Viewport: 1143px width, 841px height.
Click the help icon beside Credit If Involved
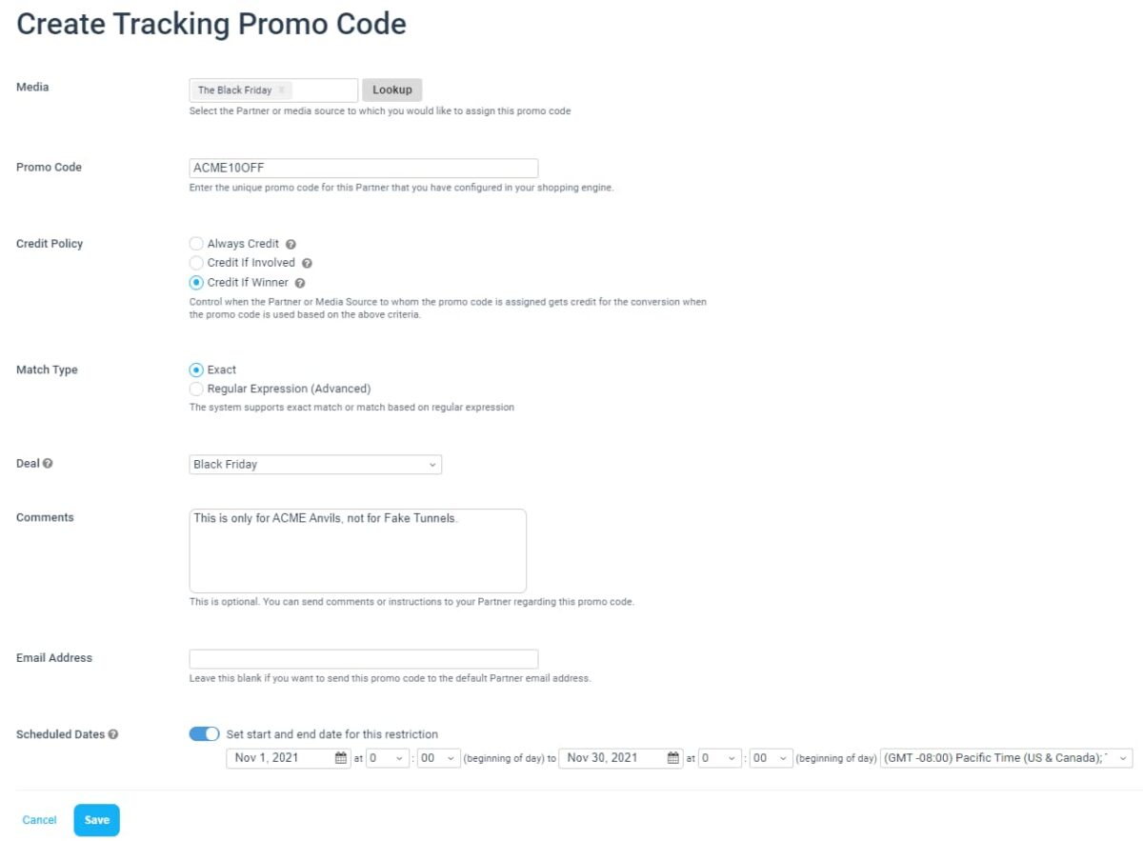[306, 263]
